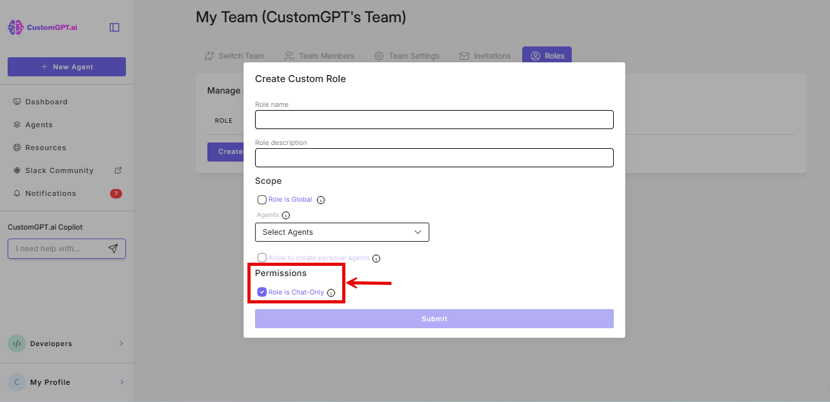Open the Dashboard from the sidebar
This screenshot has width=830, height=402.
coord(46,101)
